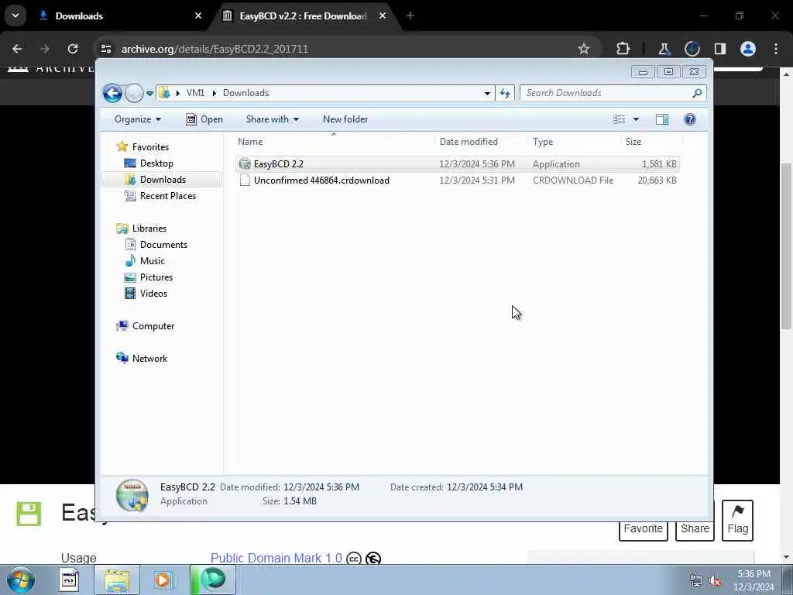
Task: Click the muted volume tray icon
Action: 715,581
